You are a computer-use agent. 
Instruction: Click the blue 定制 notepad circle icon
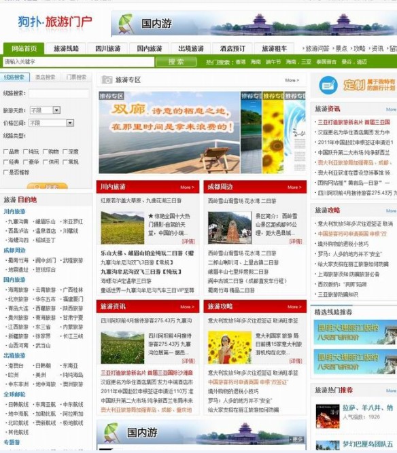tap(328, 85)
